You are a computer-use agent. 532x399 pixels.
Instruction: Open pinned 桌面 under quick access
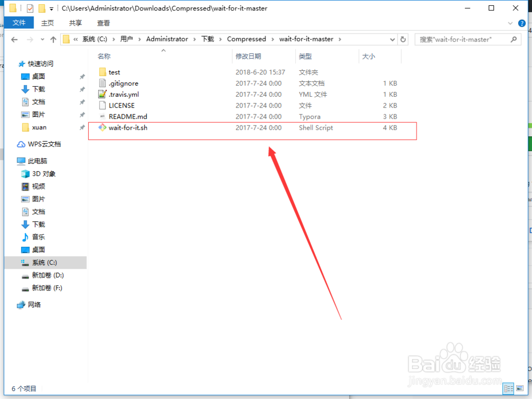pos(38,77)
